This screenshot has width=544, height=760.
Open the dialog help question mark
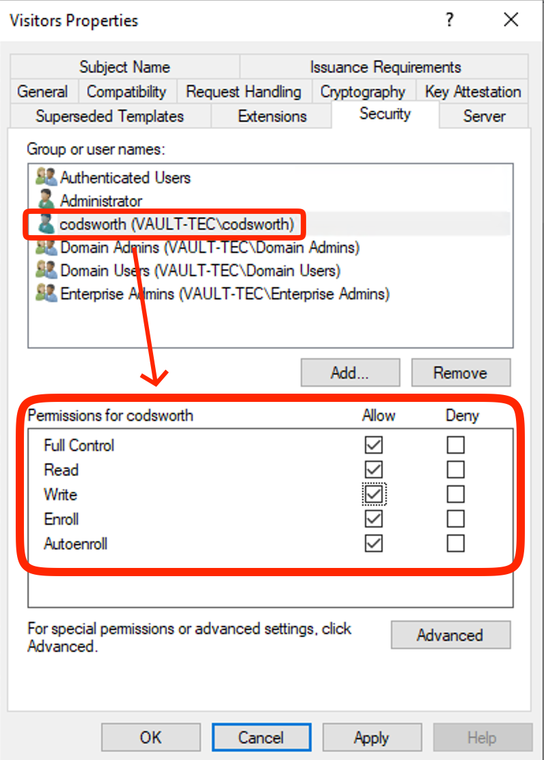point(449,21)
